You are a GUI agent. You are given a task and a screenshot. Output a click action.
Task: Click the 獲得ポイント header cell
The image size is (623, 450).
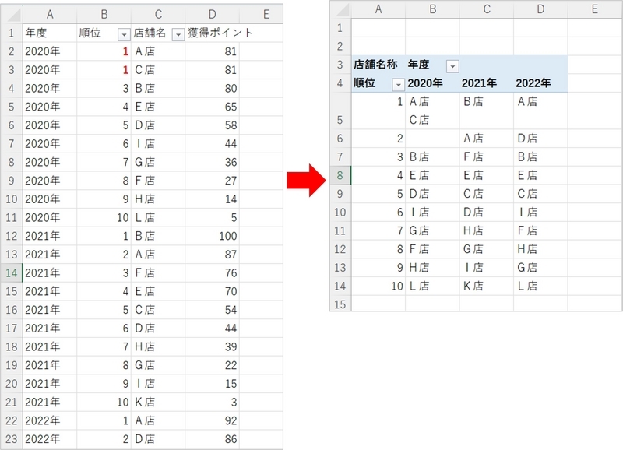[212, 33]
